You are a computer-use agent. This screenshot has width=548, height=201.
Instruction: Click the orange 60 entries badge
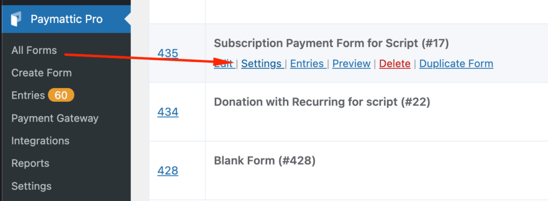tap(61, 95)
